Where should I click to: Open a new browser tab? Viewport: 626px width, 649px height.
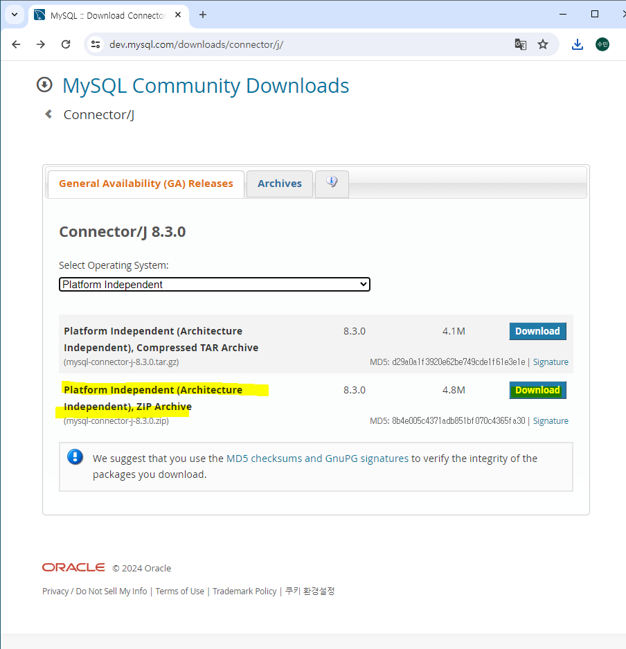[203, 15]
